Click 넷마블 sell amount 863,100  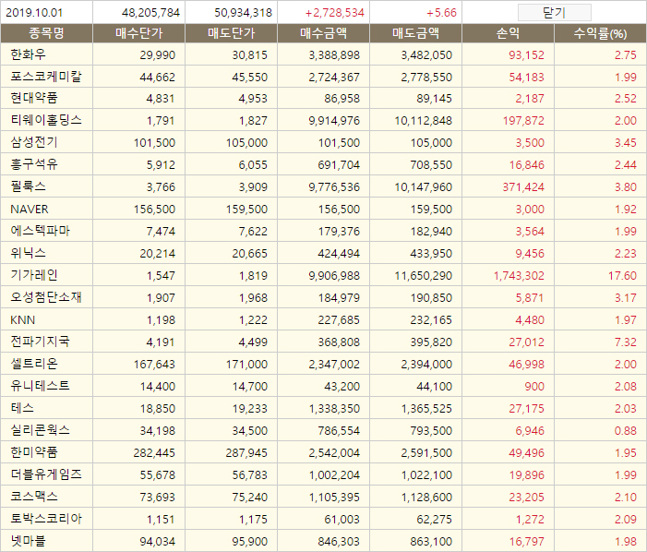(431, 541)
